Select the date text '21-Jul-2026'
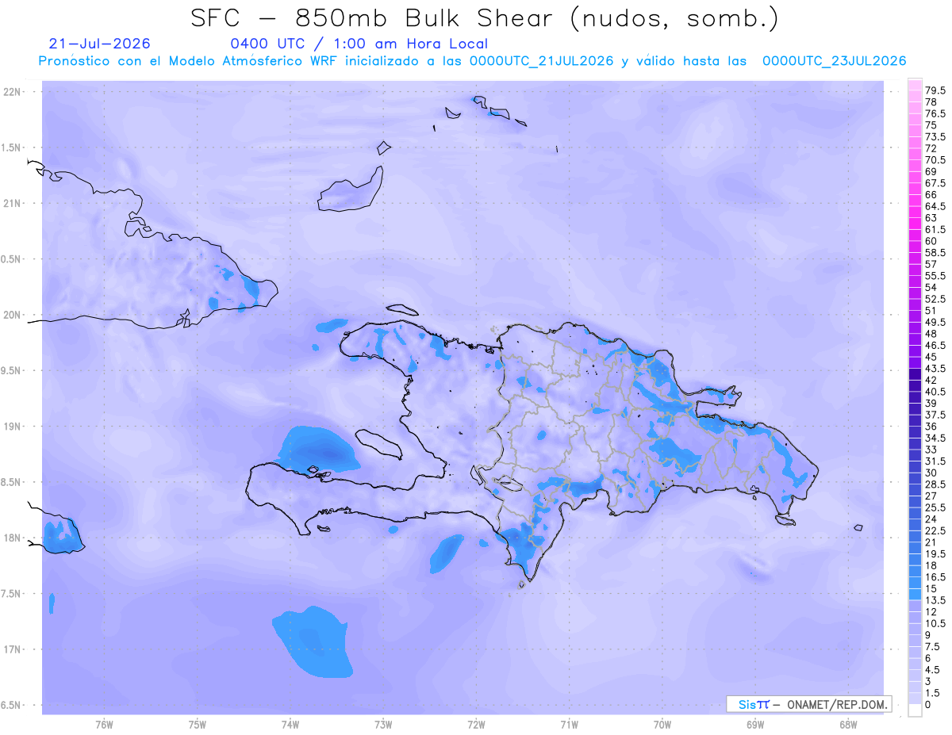The height and width of the screenshot is (735, 952). pos(99,44)
